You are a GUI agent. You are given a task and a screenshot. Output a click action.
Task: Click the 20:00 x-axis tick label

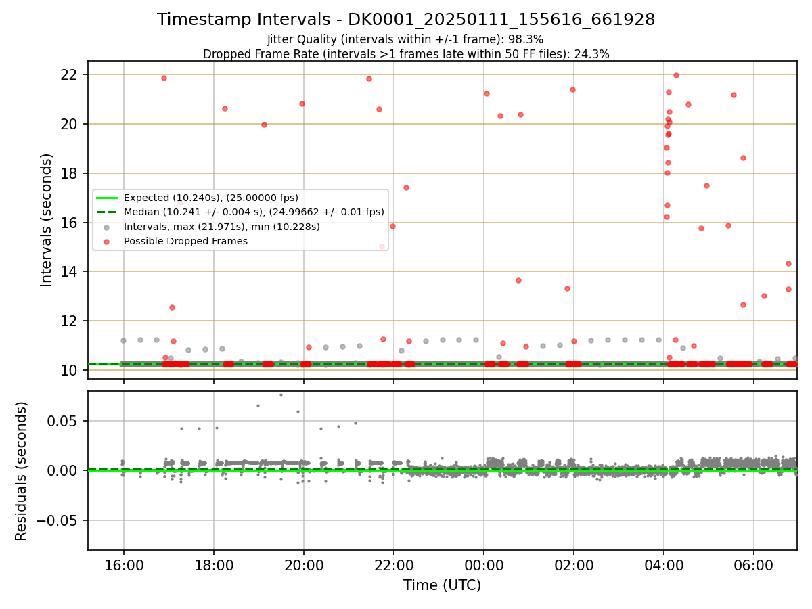(304, 566)
